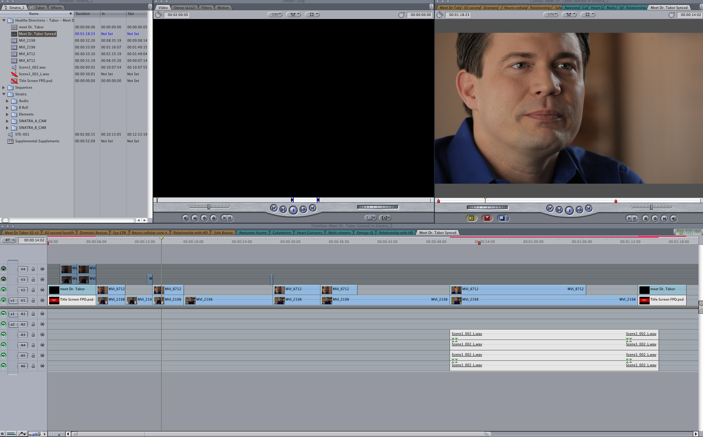Click Add Motion Keyframe button in Viewer
The width and height of the screenshot is (703, 437).
point(204,218)
